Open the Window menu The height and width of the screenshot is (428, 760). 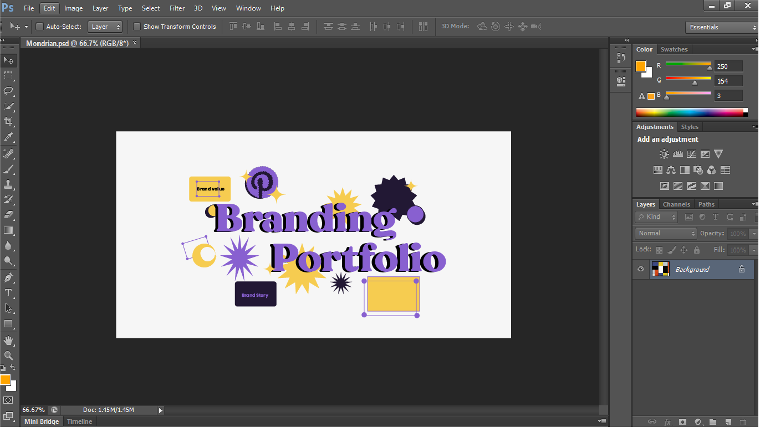click(248, 8)
